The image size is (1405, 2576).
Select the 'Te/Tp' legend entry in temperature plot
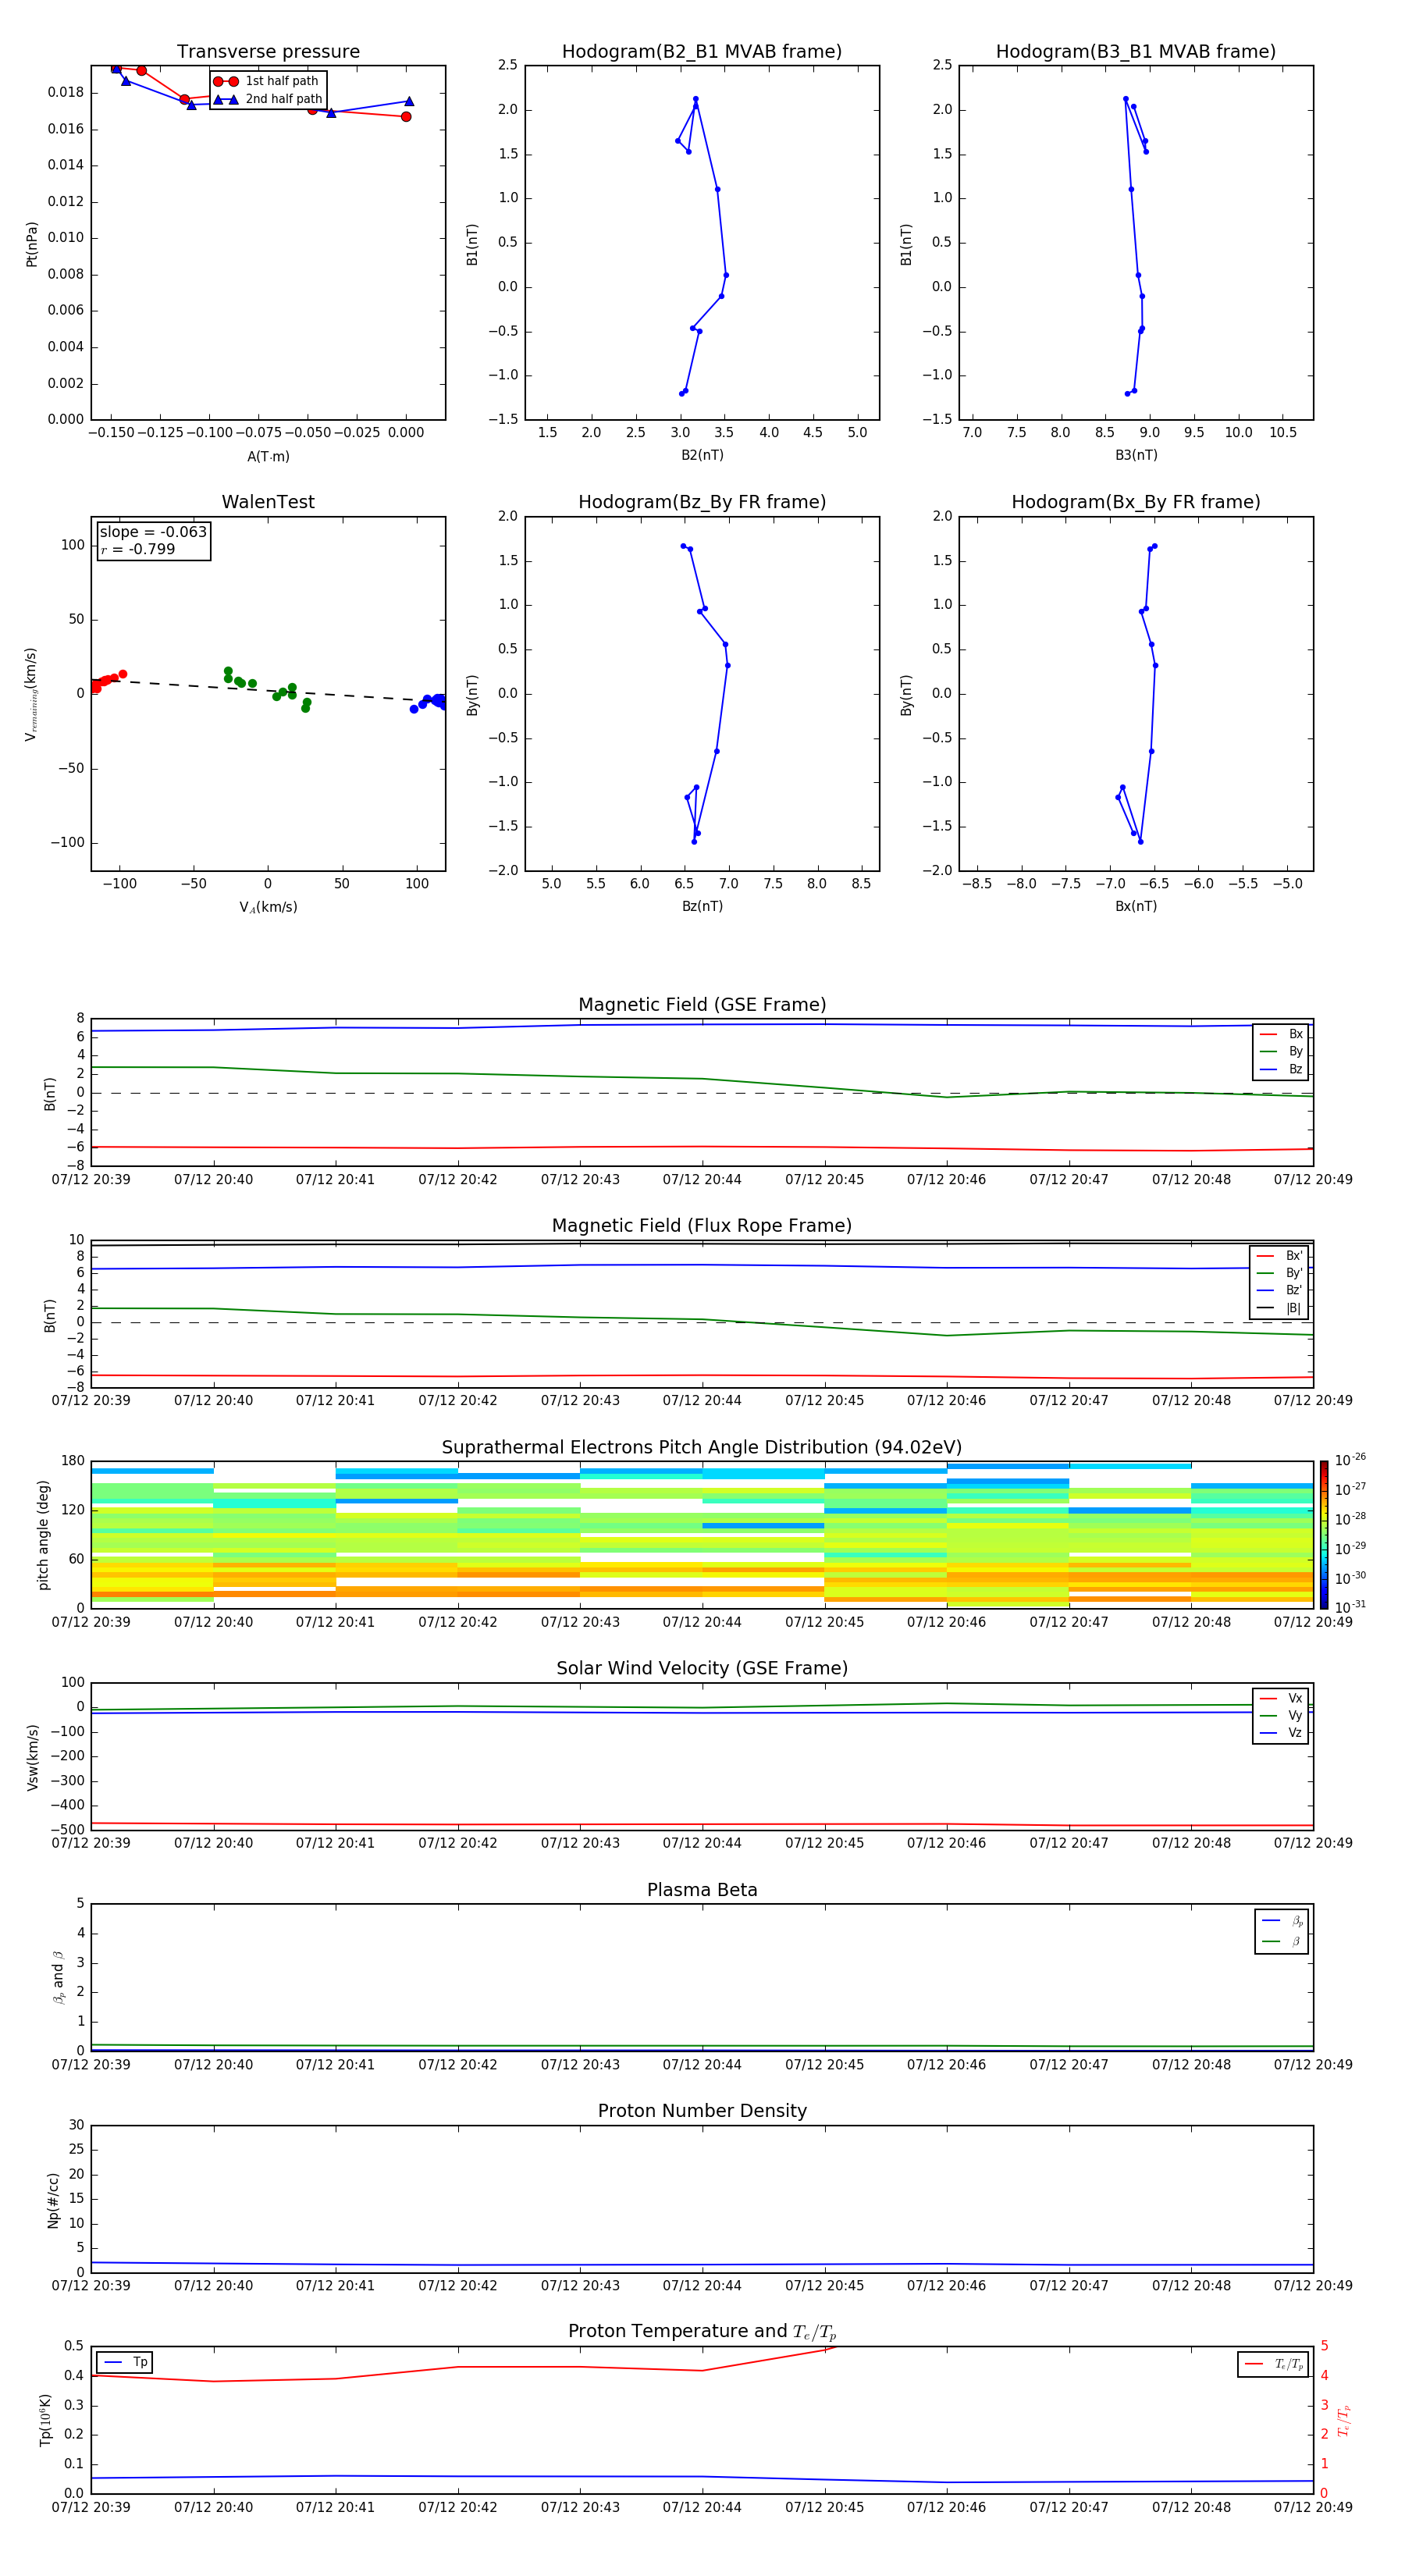click(x=1273, y=2364)
